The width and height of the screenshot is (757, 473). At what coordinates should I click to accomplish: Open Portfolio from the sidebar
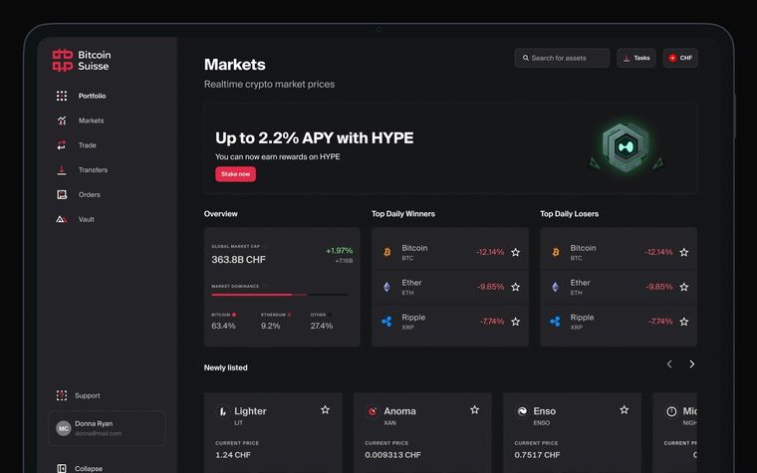click(93, 96)
